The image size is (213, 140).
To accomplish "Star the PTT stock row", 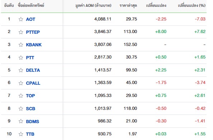I will point(21,57).
